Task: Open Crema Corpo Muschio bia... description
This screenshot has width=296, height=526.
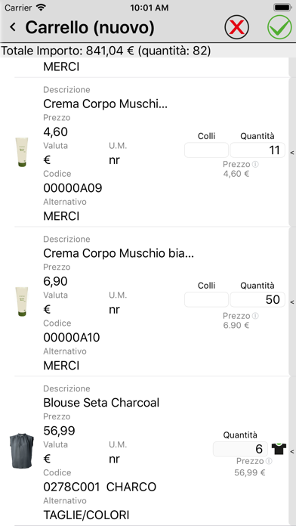Action: 119,254
